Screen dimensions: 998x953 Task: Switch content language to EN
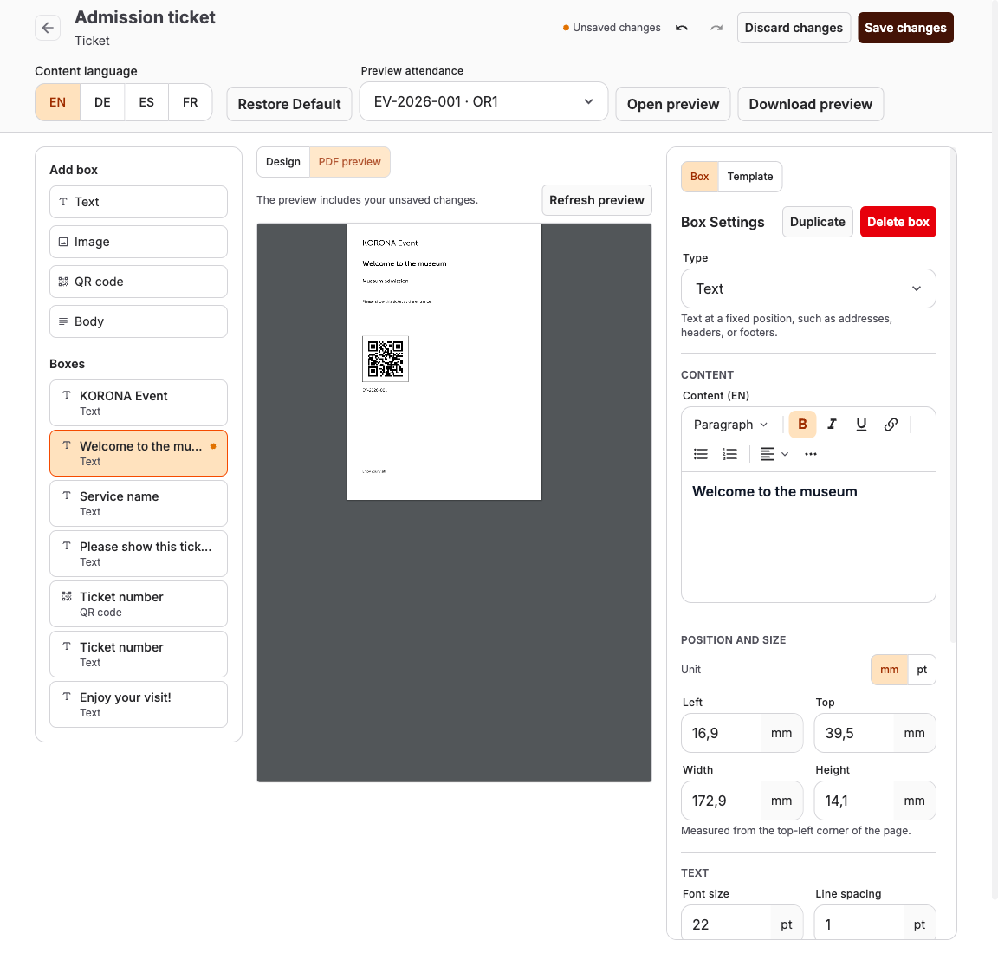(58, 102)
